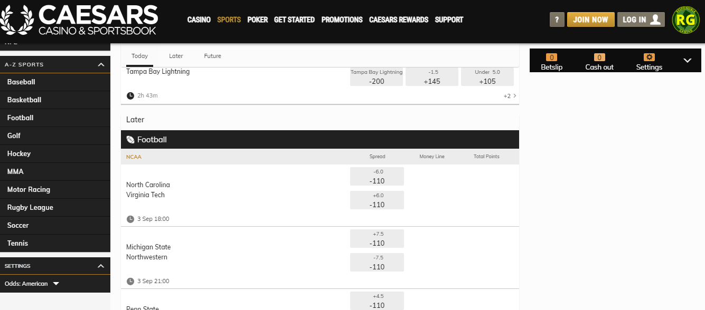Viewport: 705px width, 310px height.
Task: Open the Caesars Rewards menu item
Action: coord(399,20)
